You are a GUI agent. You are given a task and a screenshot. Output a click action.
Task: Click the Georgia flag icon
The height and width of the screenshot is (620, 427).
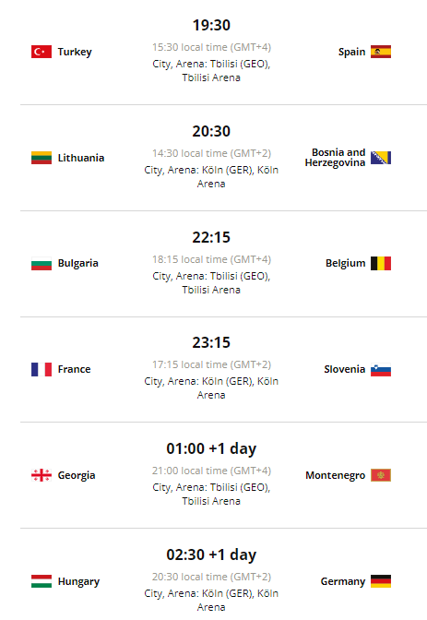point(42,475)
